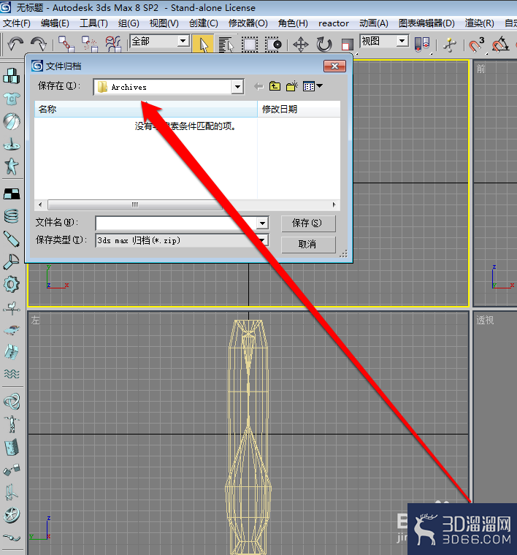Open the 渲染(R) menu

point(479,23)
